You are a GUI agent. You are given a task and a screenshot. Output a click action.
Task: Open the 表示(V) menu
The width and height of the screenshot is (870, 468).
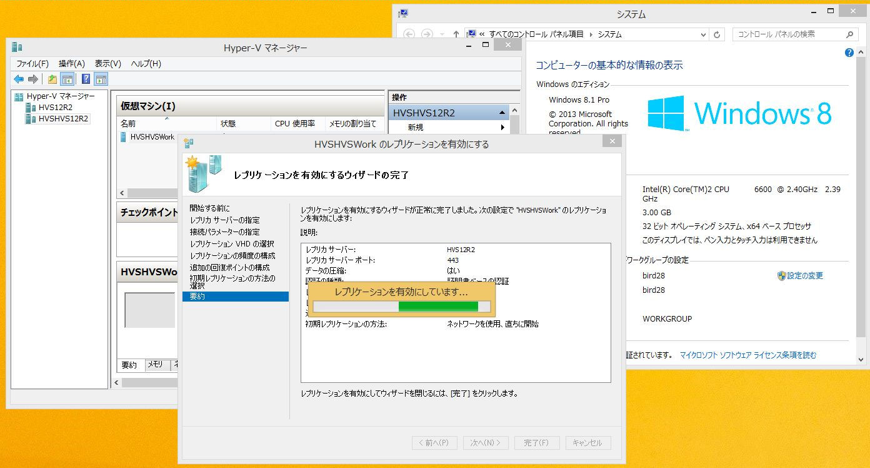pyautogui.click(x=108, y=64)
